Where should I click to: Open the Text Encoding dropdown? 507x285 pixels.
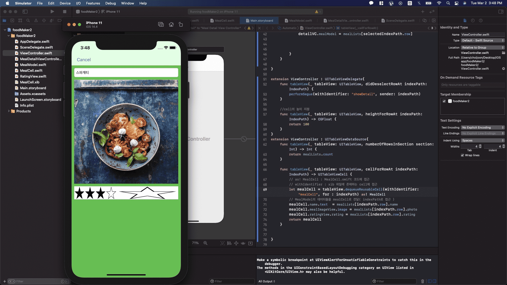tap(483, 127)
